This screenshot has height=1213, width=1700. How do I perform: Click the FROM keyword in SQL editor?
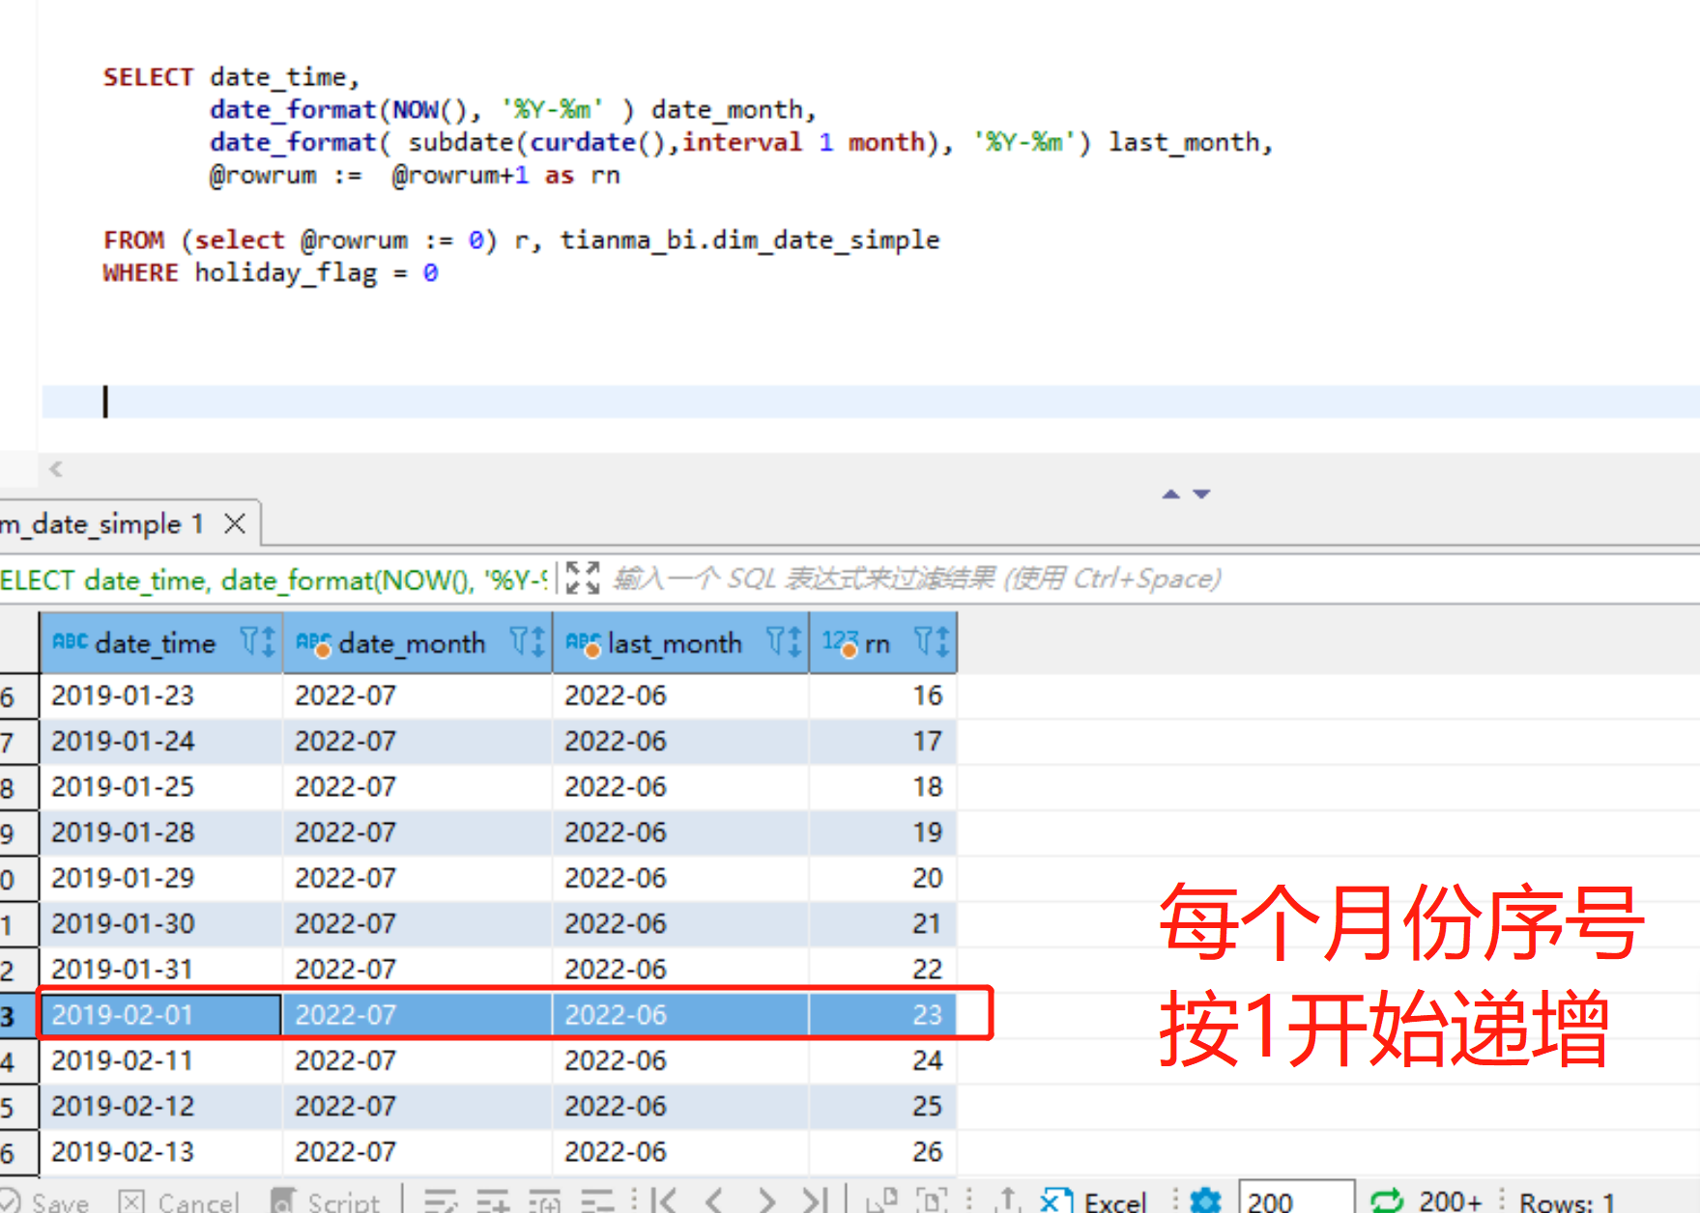coord(133,240)
